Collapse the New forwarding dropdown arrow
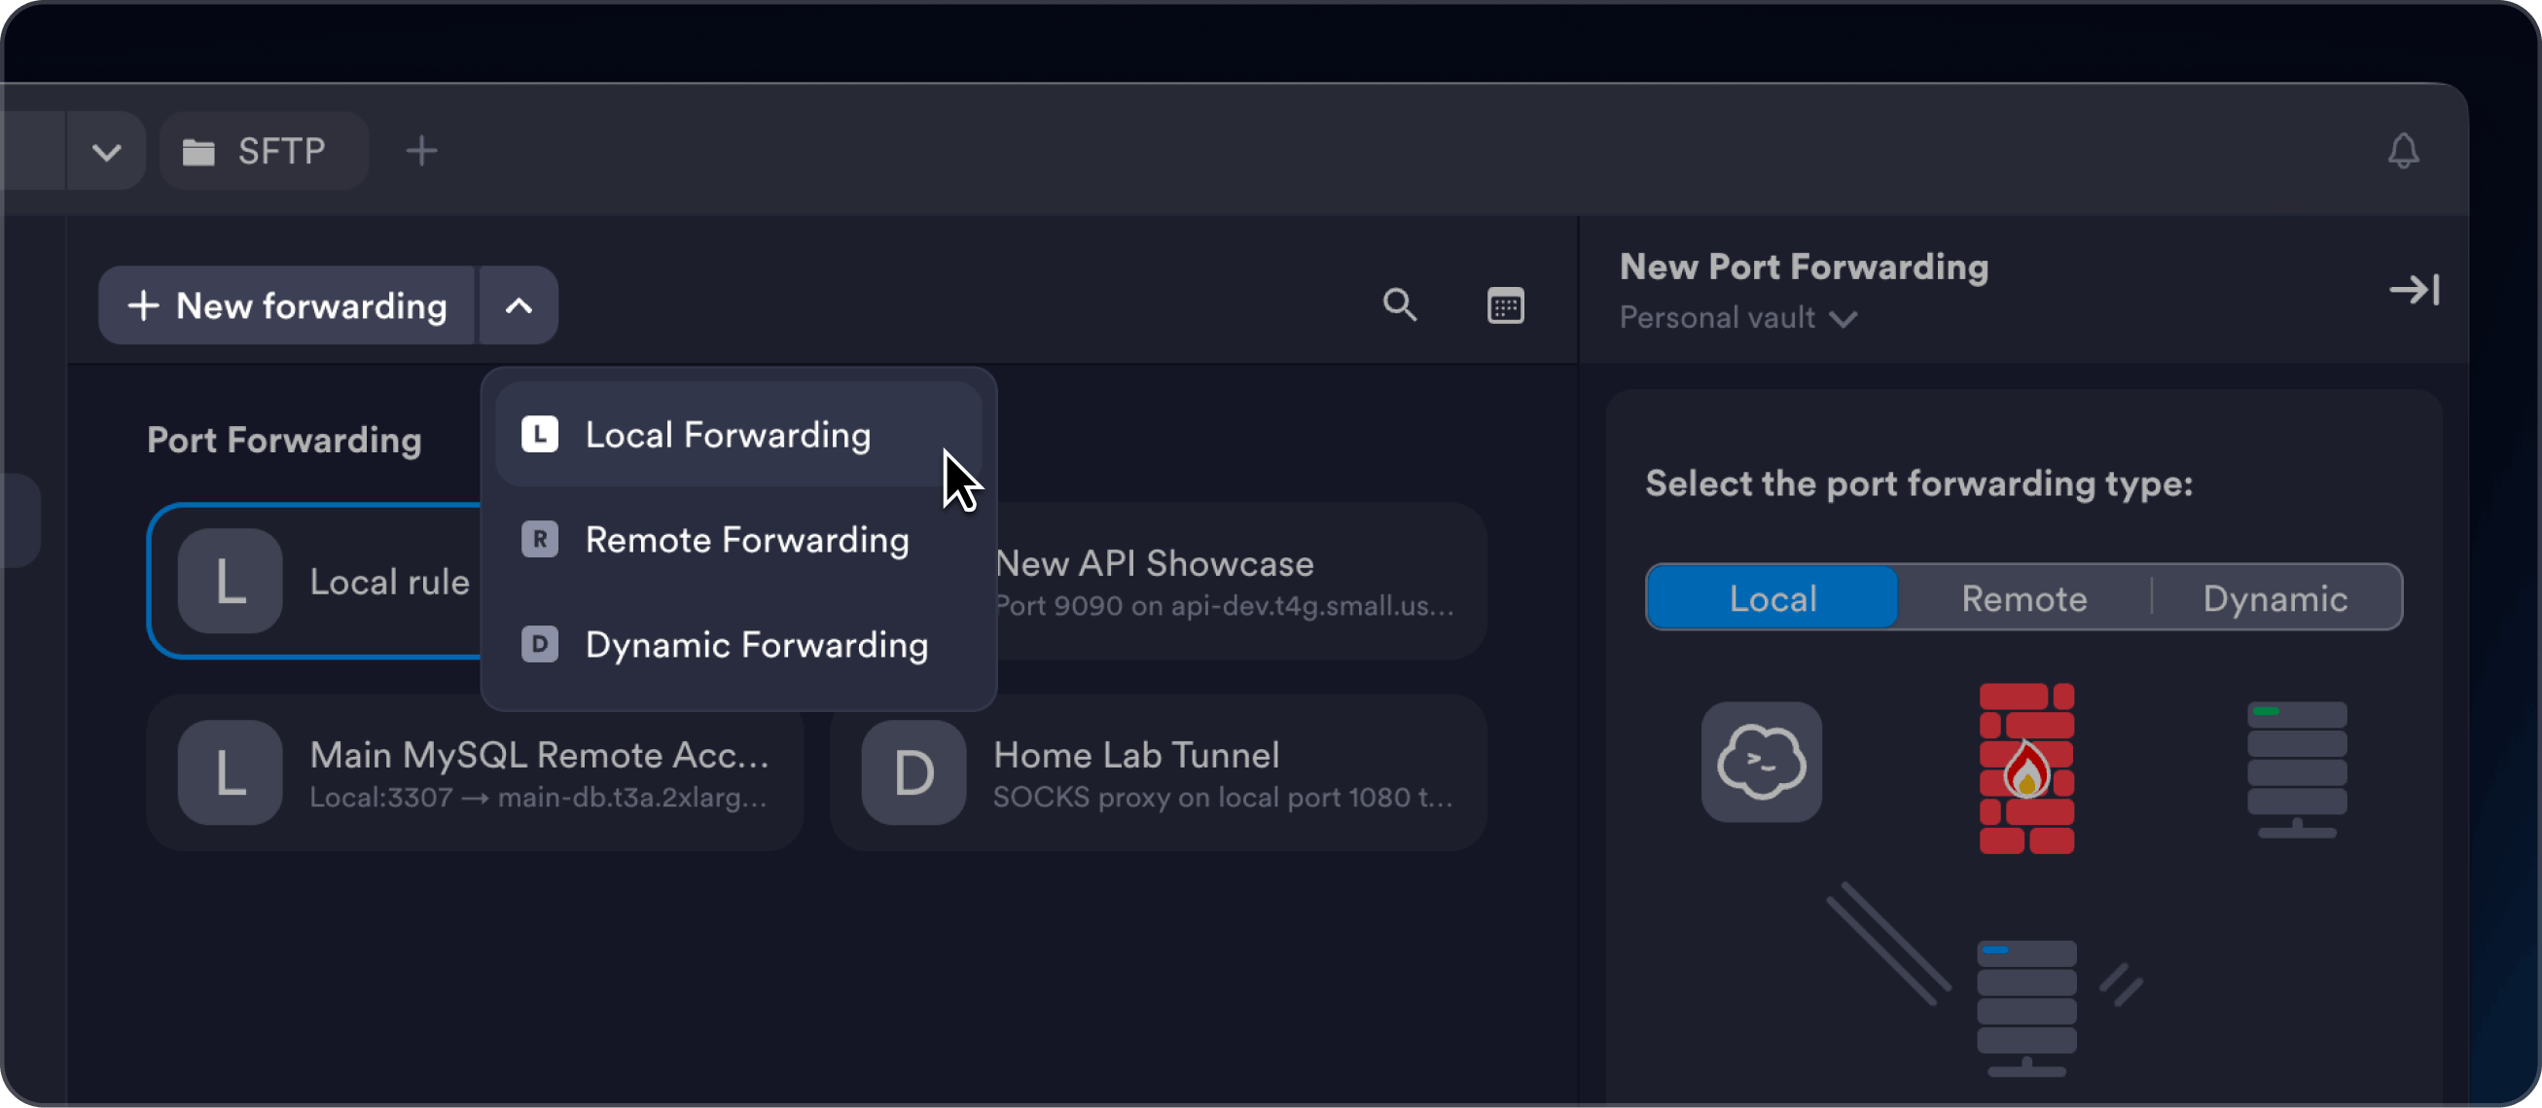The width and height of the screenshot is (2542, 1108). (x=519, y=305)
